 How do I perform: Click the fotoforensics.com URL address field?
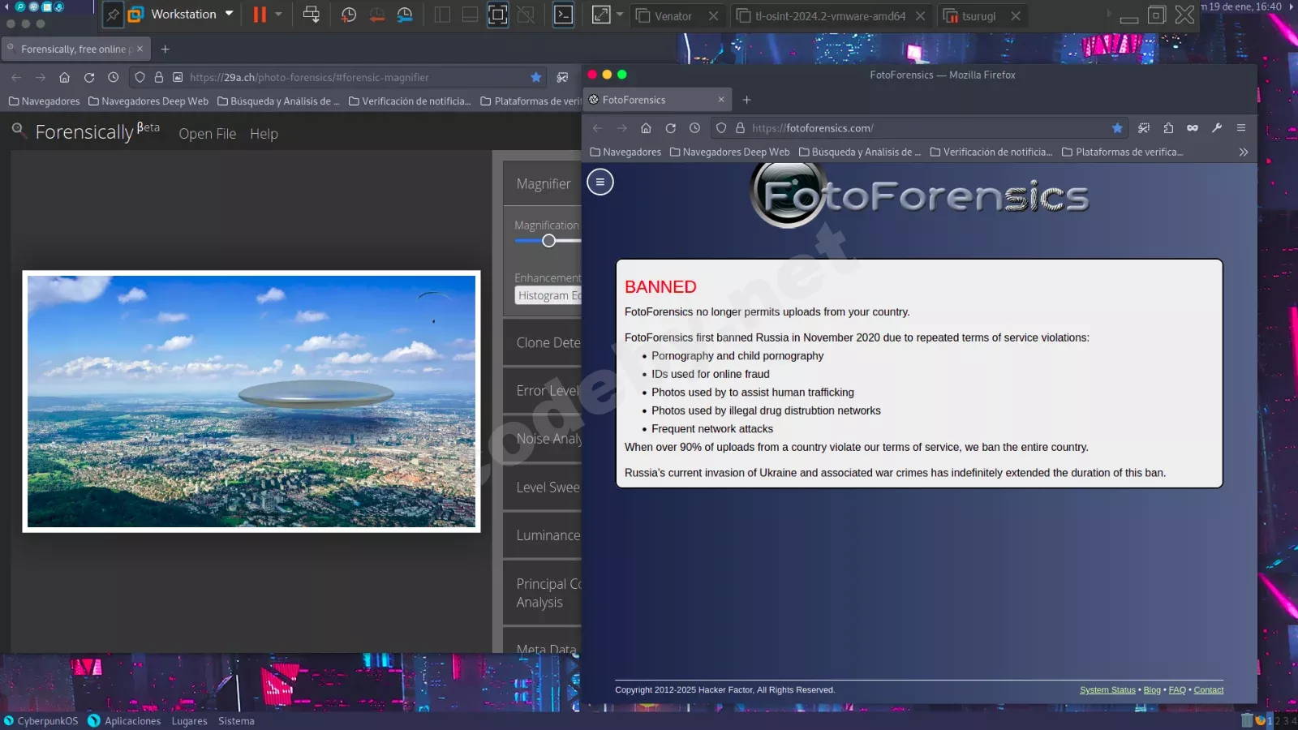925,128
